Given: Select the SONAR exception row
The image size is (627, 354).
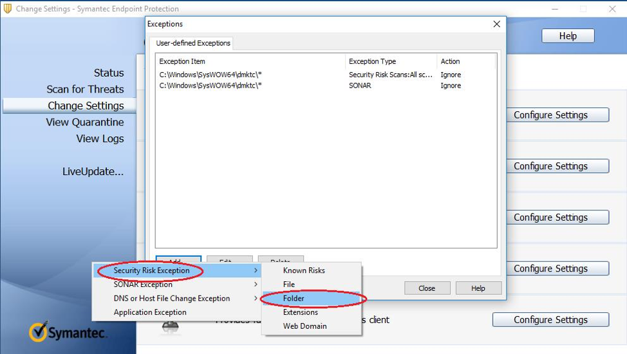Looking at the screenshot, I should tap(326, 86).
